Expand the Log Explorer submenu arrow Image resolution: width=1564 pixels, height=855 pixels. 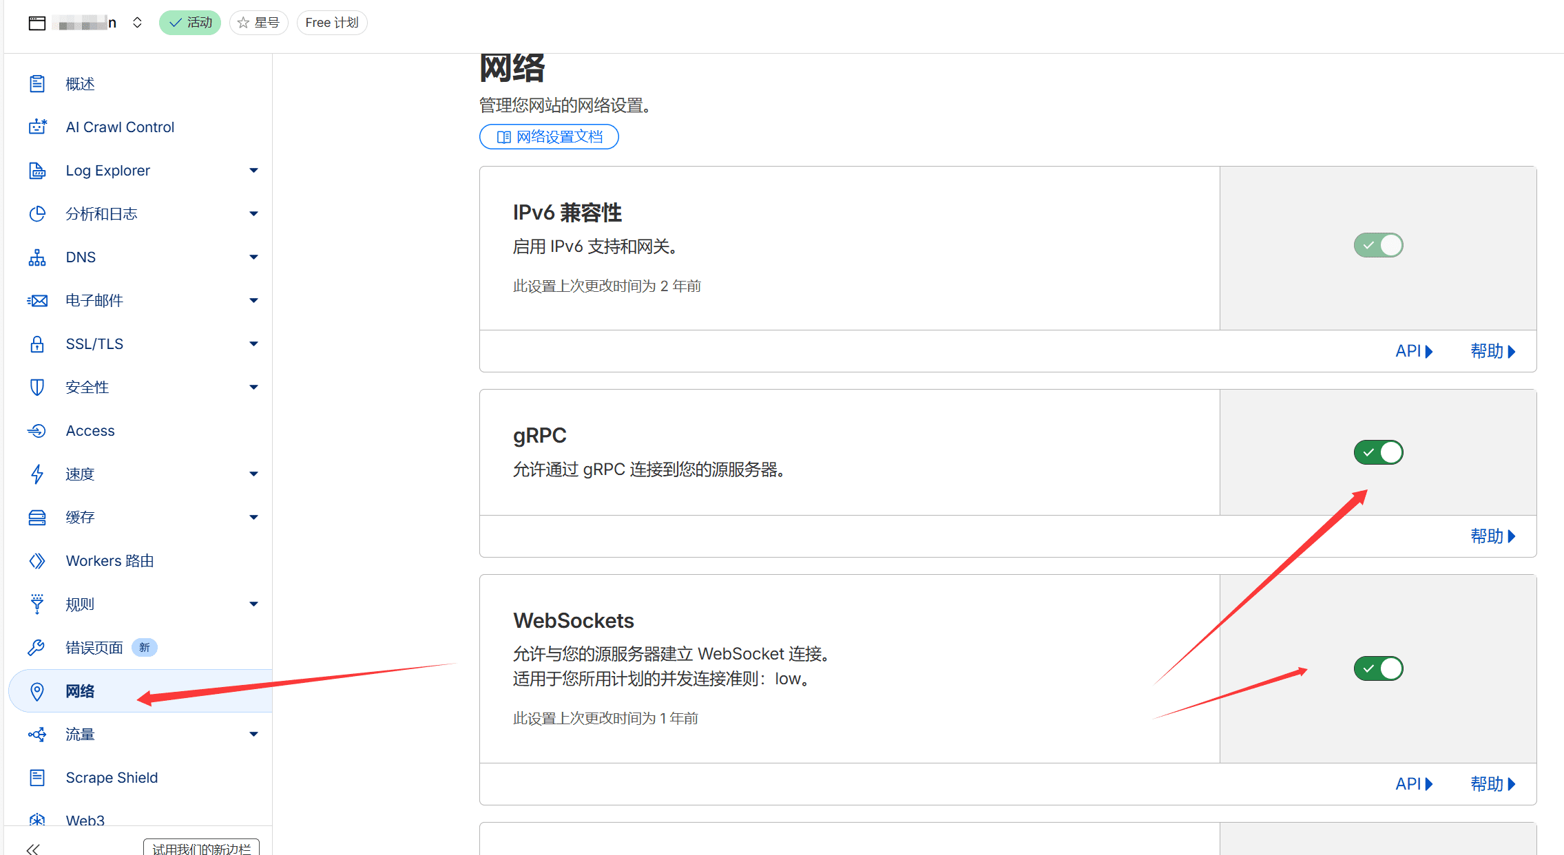(x=253, y=171)
